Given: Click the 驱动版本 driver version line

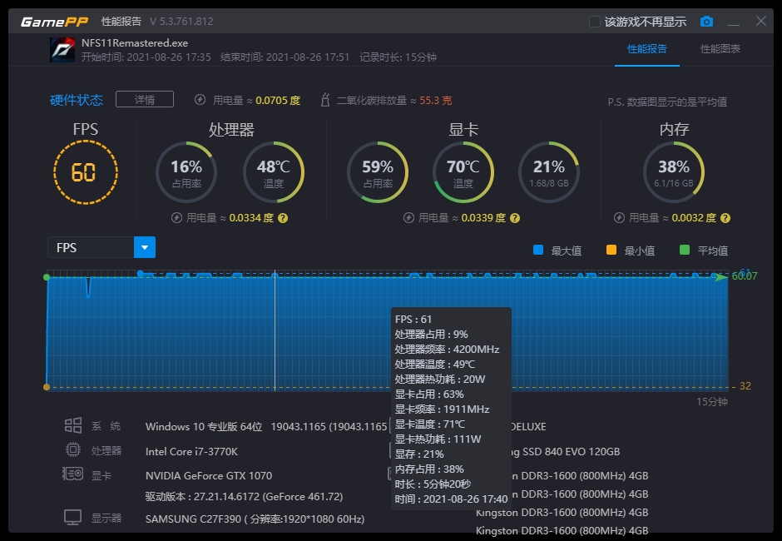Looking at the screenshot, I should (x=244, y=497).
